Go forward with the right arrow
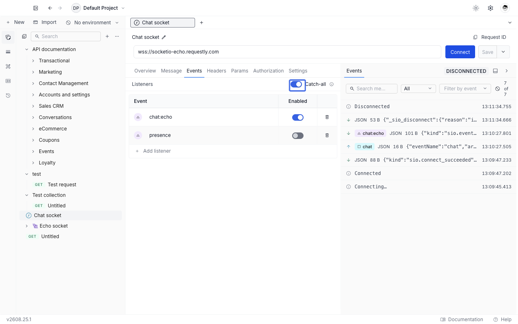This screenshot has height=324, width=518. coord(60,8)
